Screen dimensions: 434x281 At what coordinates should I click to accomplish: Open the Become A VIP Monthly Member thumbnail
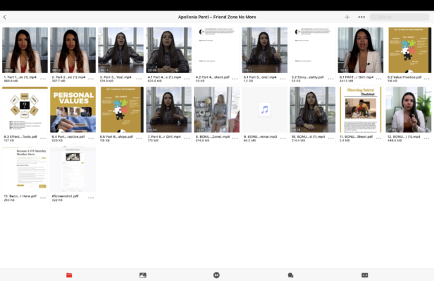point(25,169)
